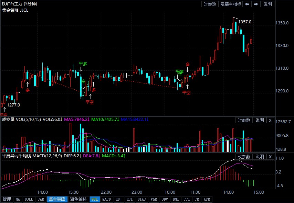Close the MACD panel with X
294x203 pixels.
(270, 157)
